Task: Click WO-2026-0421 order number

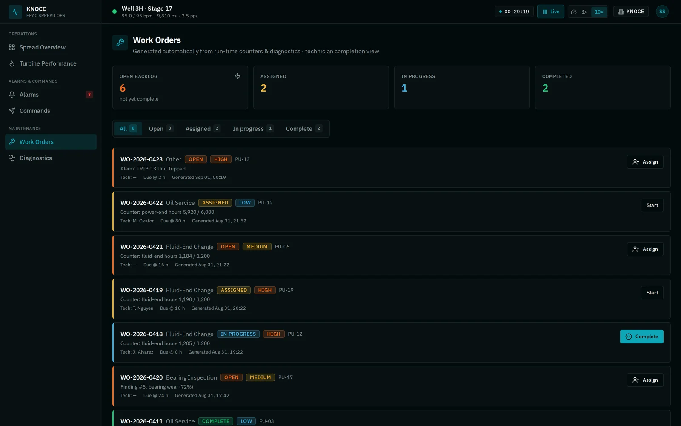Action: point(141,247)
